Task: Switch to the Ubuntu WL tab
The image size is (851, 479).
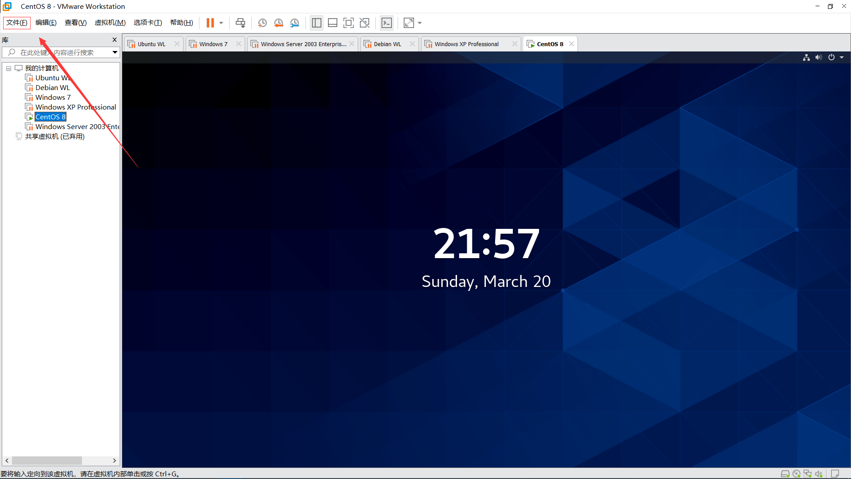Action: (x=152, y=44)
